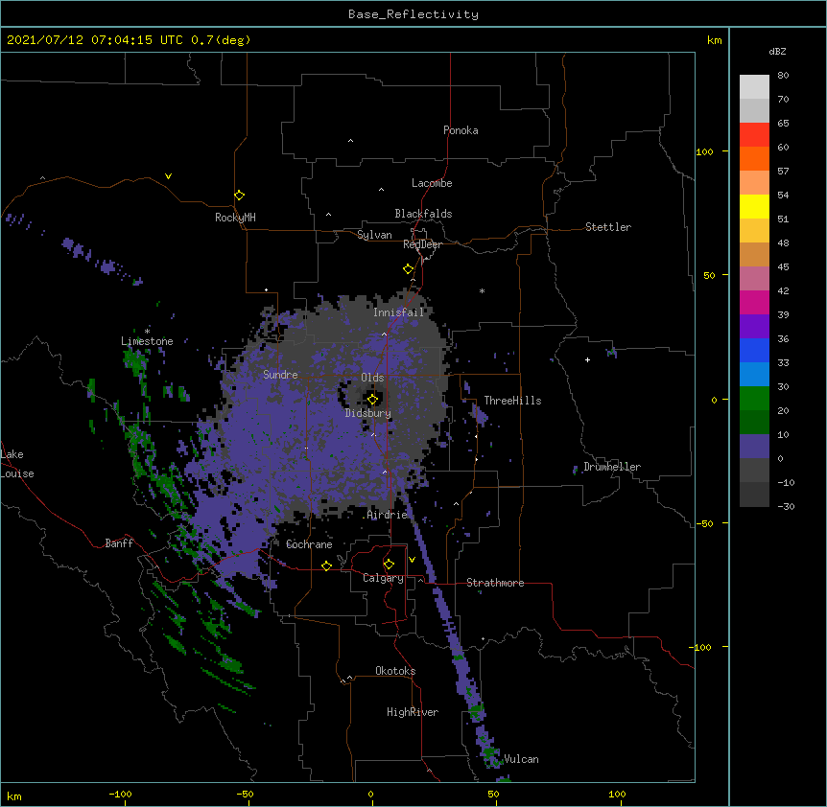Click the ThreeHills label

tap(512, 401)
